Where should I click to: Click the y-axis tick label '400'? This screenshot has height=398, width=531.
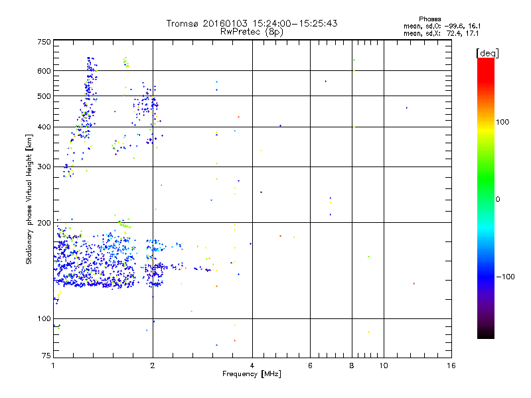point(44,127)
